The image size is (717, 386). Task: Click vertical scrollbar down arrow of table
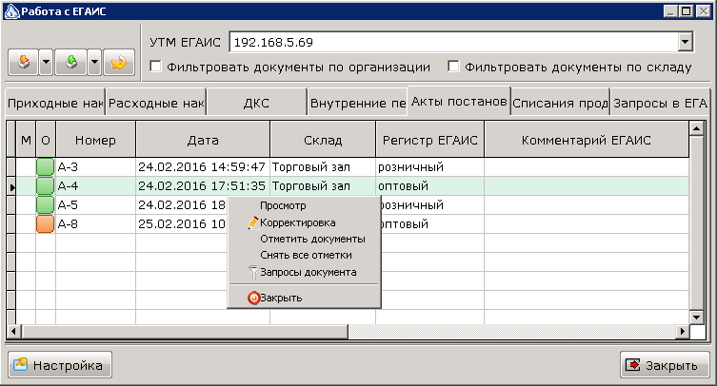coord(696,317)
